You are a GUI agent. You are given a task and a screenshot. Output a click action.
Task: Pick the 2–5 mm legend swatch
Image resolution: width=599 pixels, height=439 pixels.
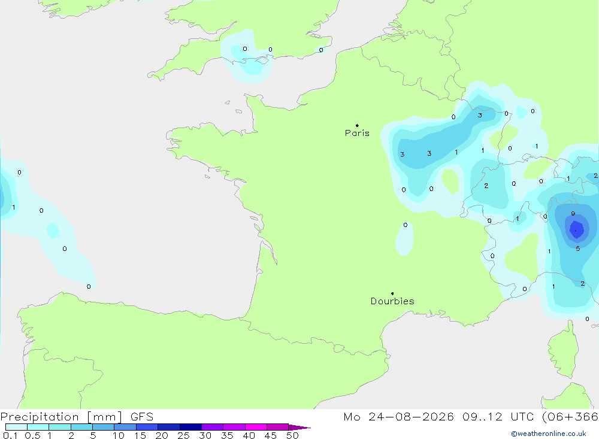[81, 427]
